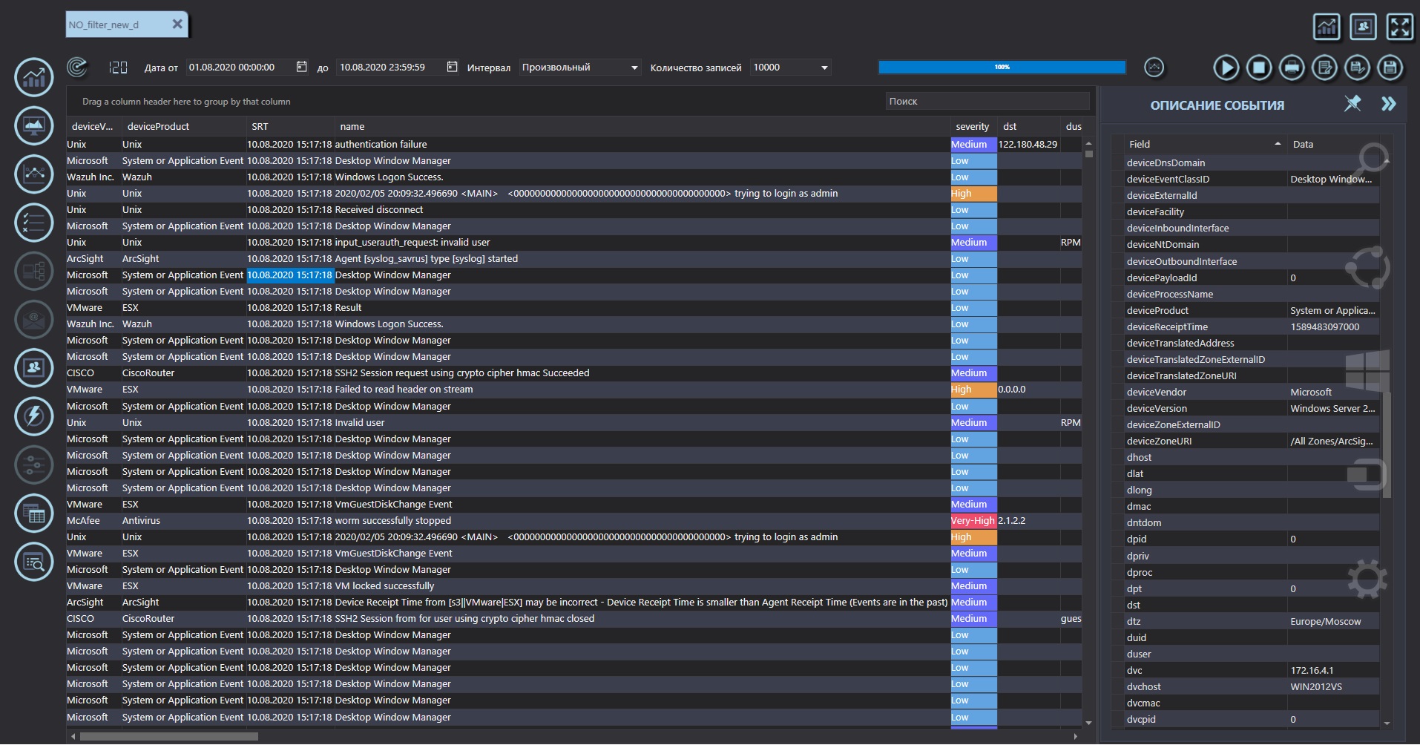Viewport: 1420px width, 745px height.
Task: Open the checklist icon in left sidebar
Action: pyautogui.click(x=34, y=223)
